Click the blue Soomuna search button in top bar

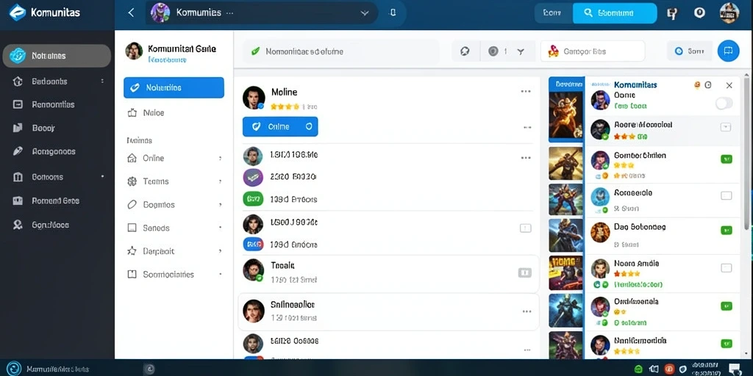(615, 13)
